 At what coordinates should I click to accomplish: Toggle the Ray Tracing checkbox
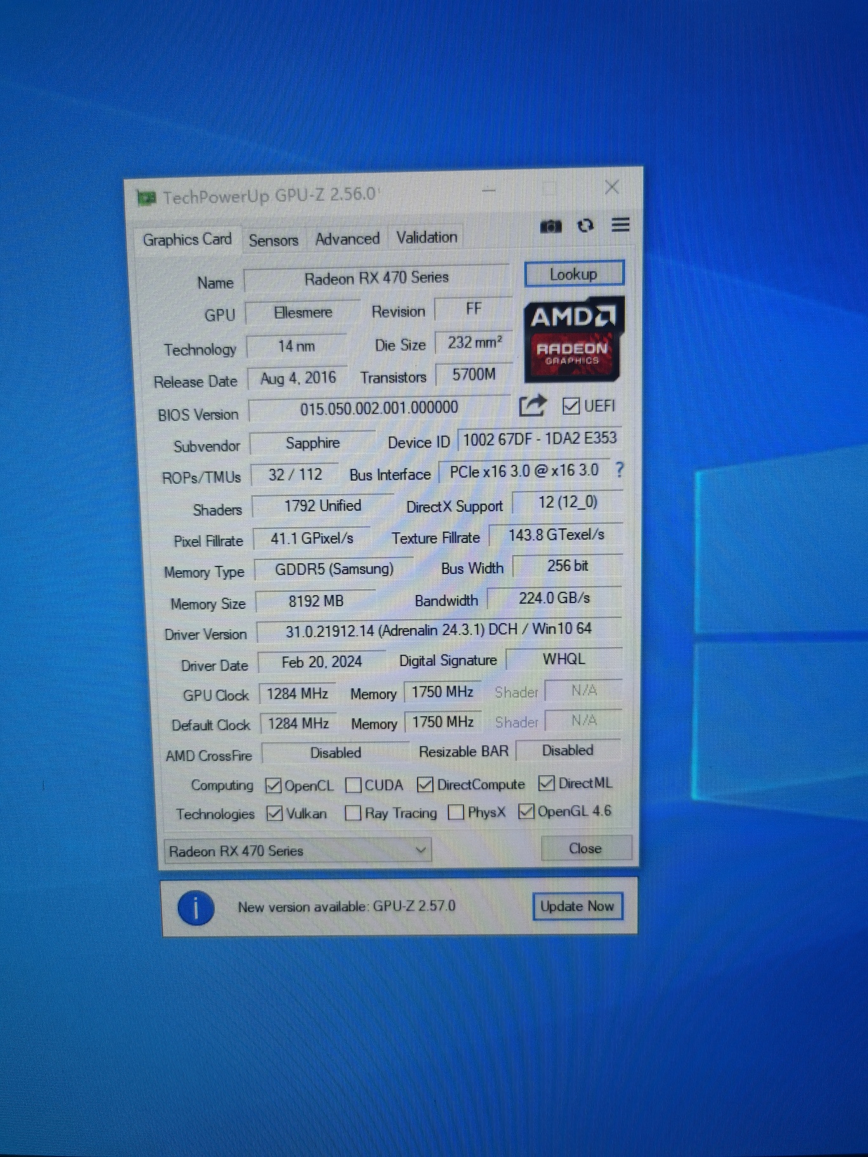tap(353, 813)
